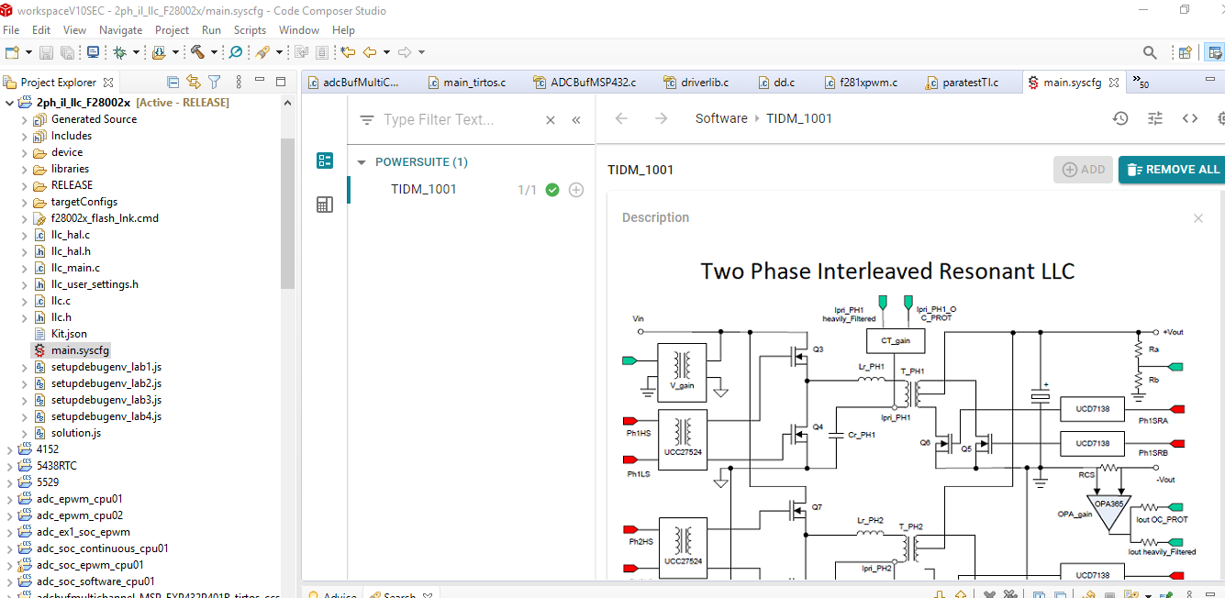Viewport: 1225px width, 598px height.
Task: Expand the Generated Source folder
Action: (x=25, y=119)
